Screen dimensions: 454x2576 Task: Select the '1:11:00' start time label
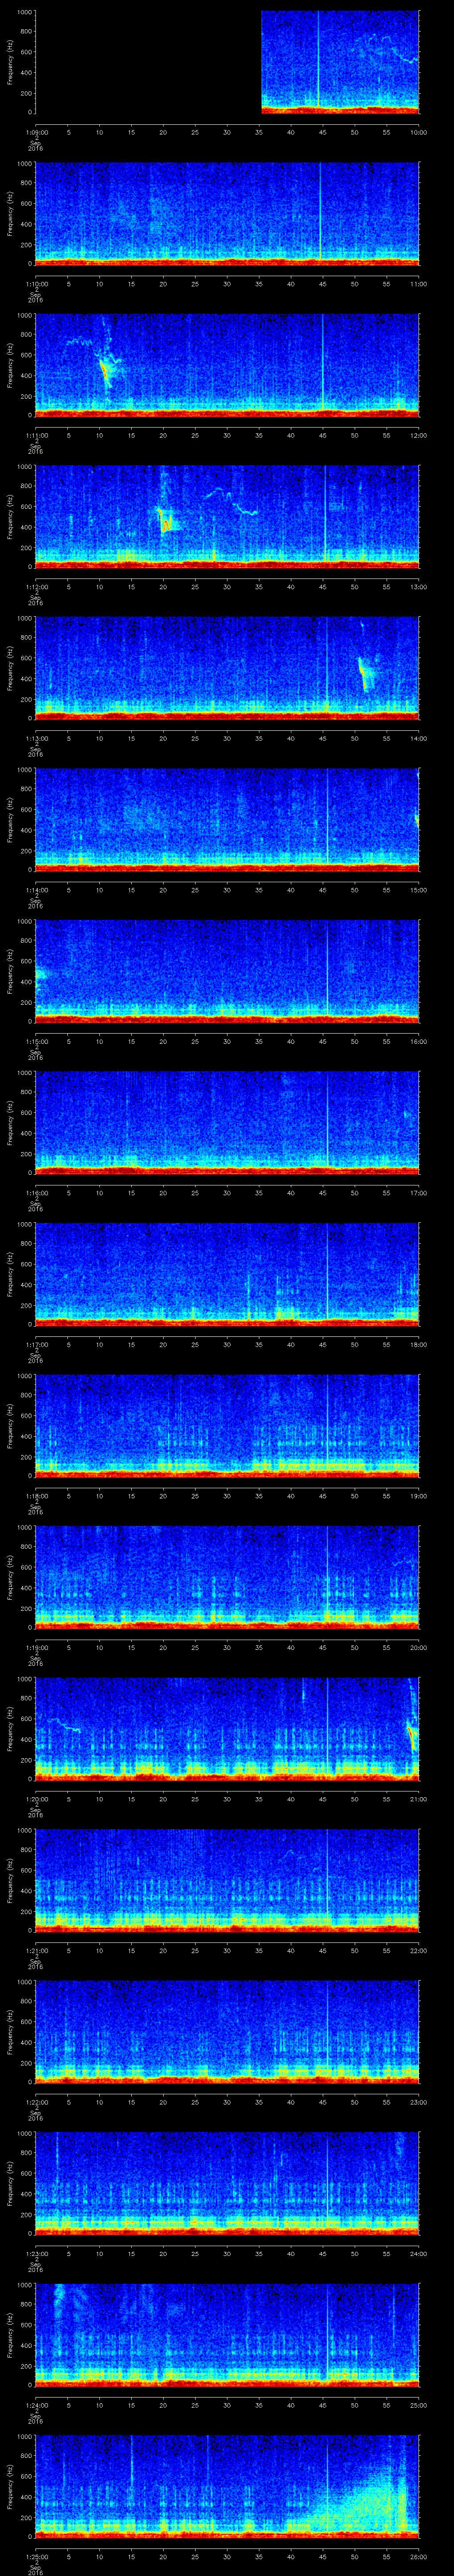click(36, 436)
